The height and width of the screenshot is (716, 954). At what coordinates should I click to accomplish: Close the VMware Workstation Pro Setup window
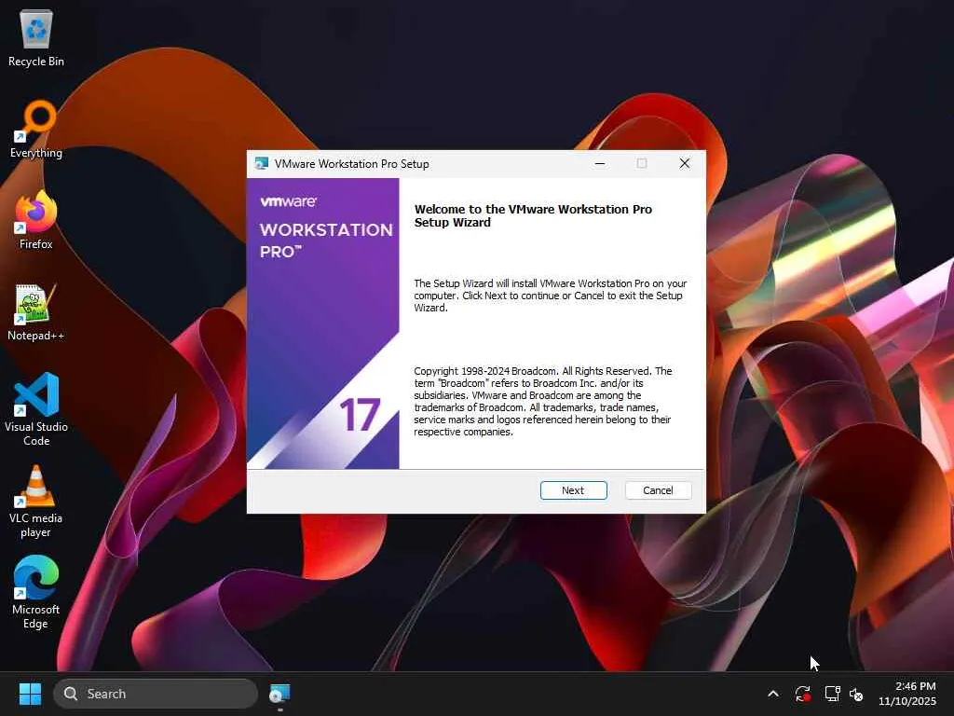685,163
